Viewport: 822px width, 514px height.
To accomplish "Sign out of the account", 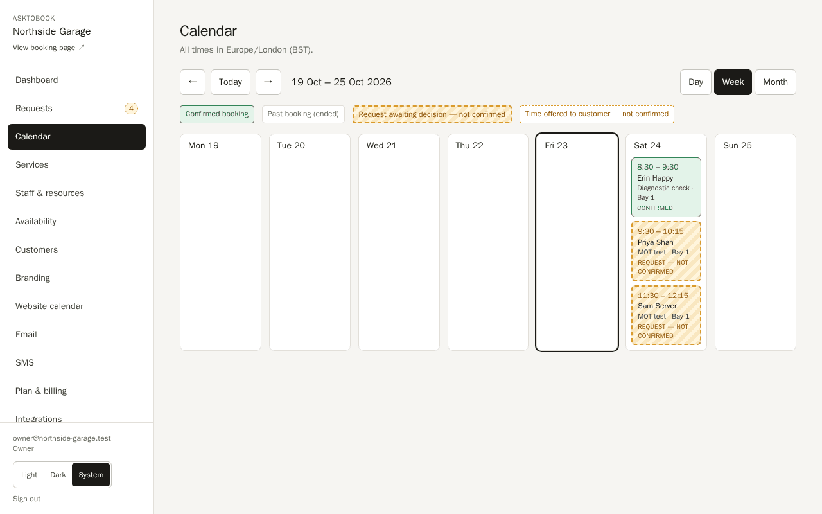I will (x=26, y=499).
